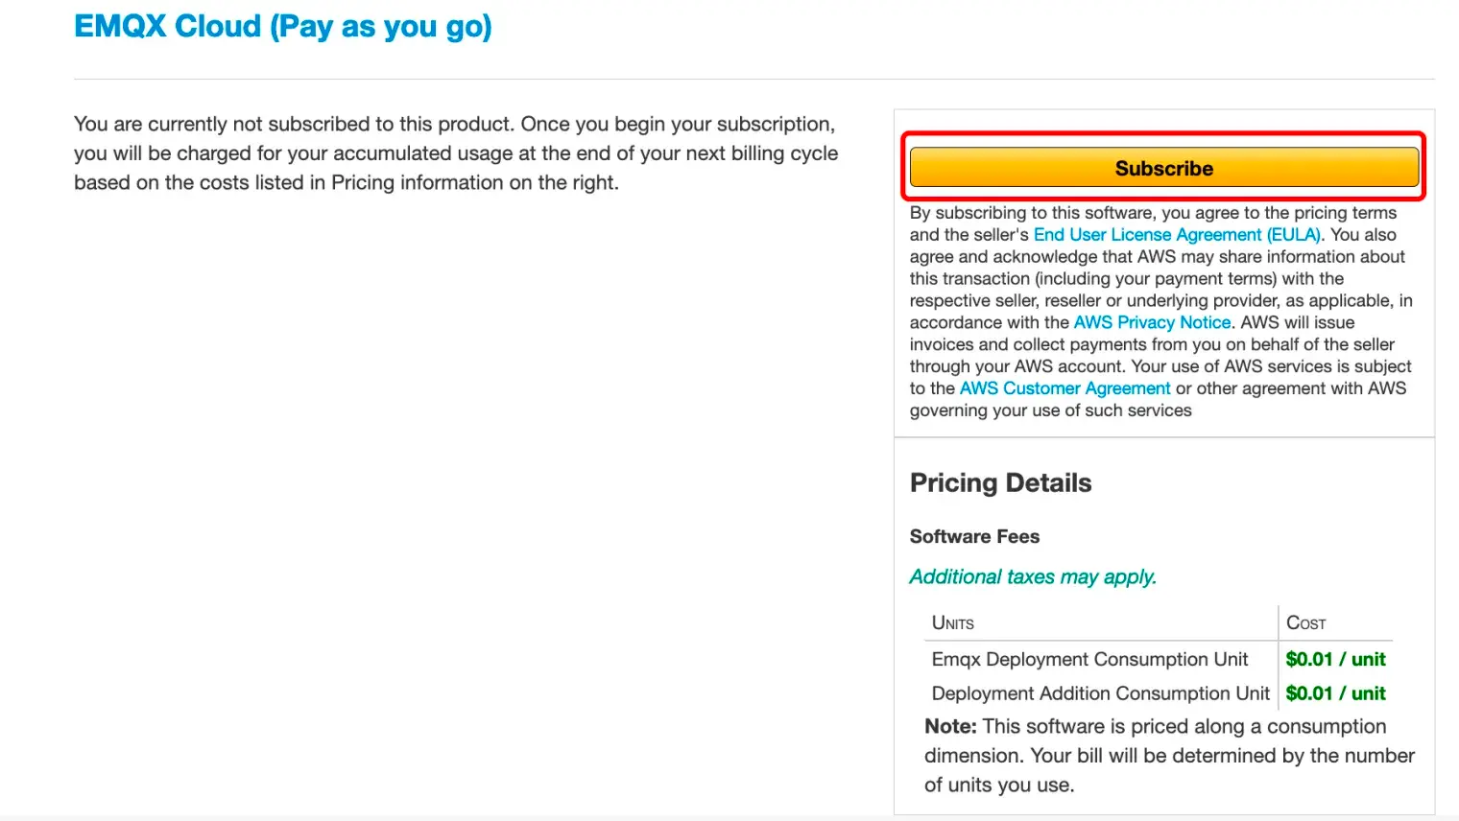Click the 'governing your use of such services' text

(1050, 410)
